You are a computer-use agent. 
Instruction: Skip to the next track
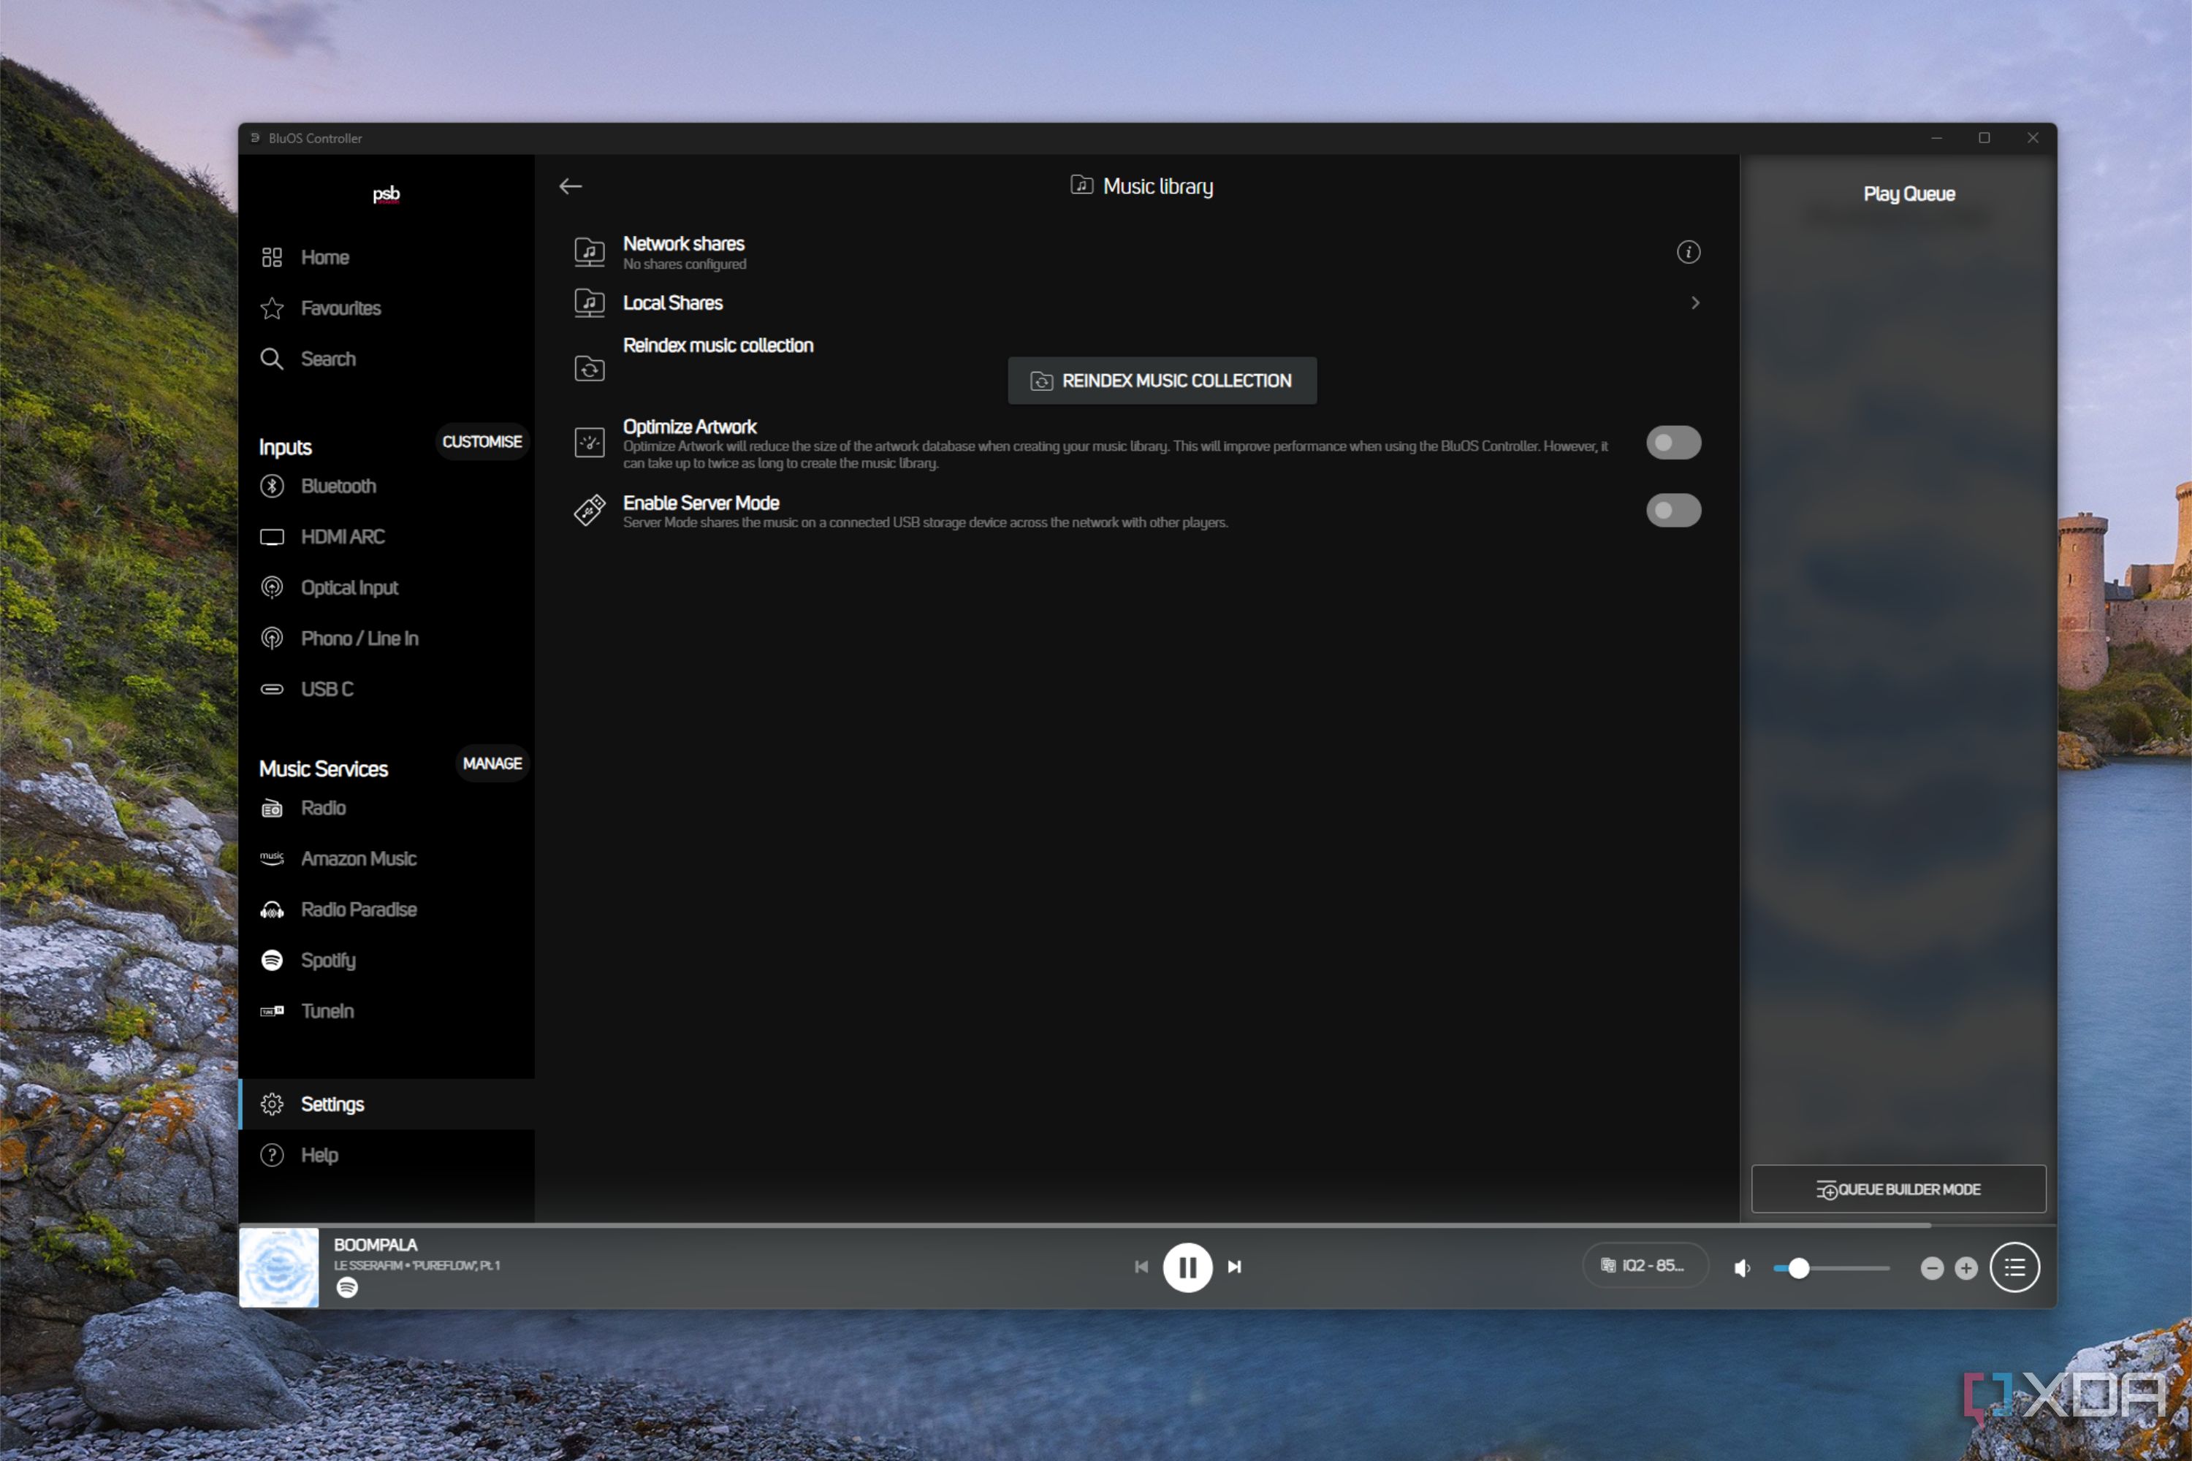click(x=1235, y=1267)
